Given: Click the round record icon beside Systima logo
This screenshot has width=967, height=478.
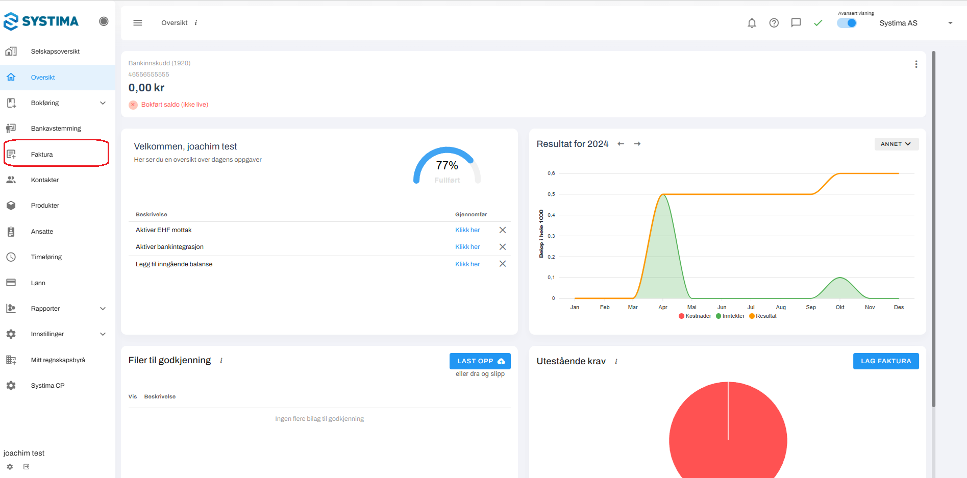Looking at the screenshot, I should pos(104,21).
